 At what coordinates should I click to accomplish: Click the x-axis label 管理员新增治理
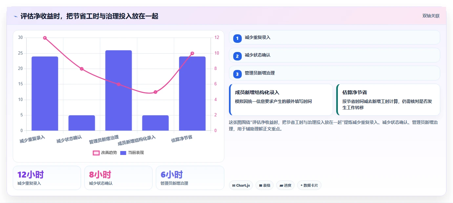pos(104,140)
